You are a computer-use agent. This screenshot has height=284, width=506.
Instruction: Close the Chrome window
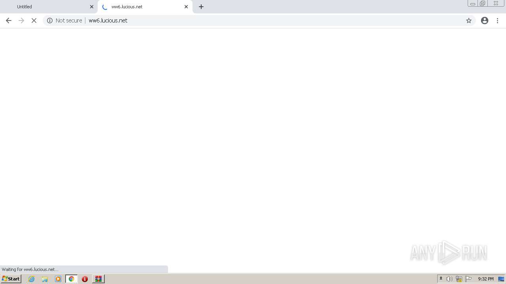pos(496,4)
